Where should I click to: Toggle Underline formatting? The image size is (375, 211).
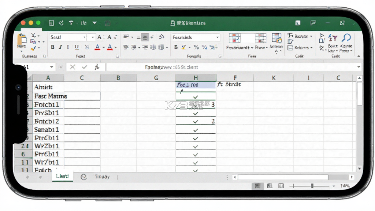pos(77,47)
